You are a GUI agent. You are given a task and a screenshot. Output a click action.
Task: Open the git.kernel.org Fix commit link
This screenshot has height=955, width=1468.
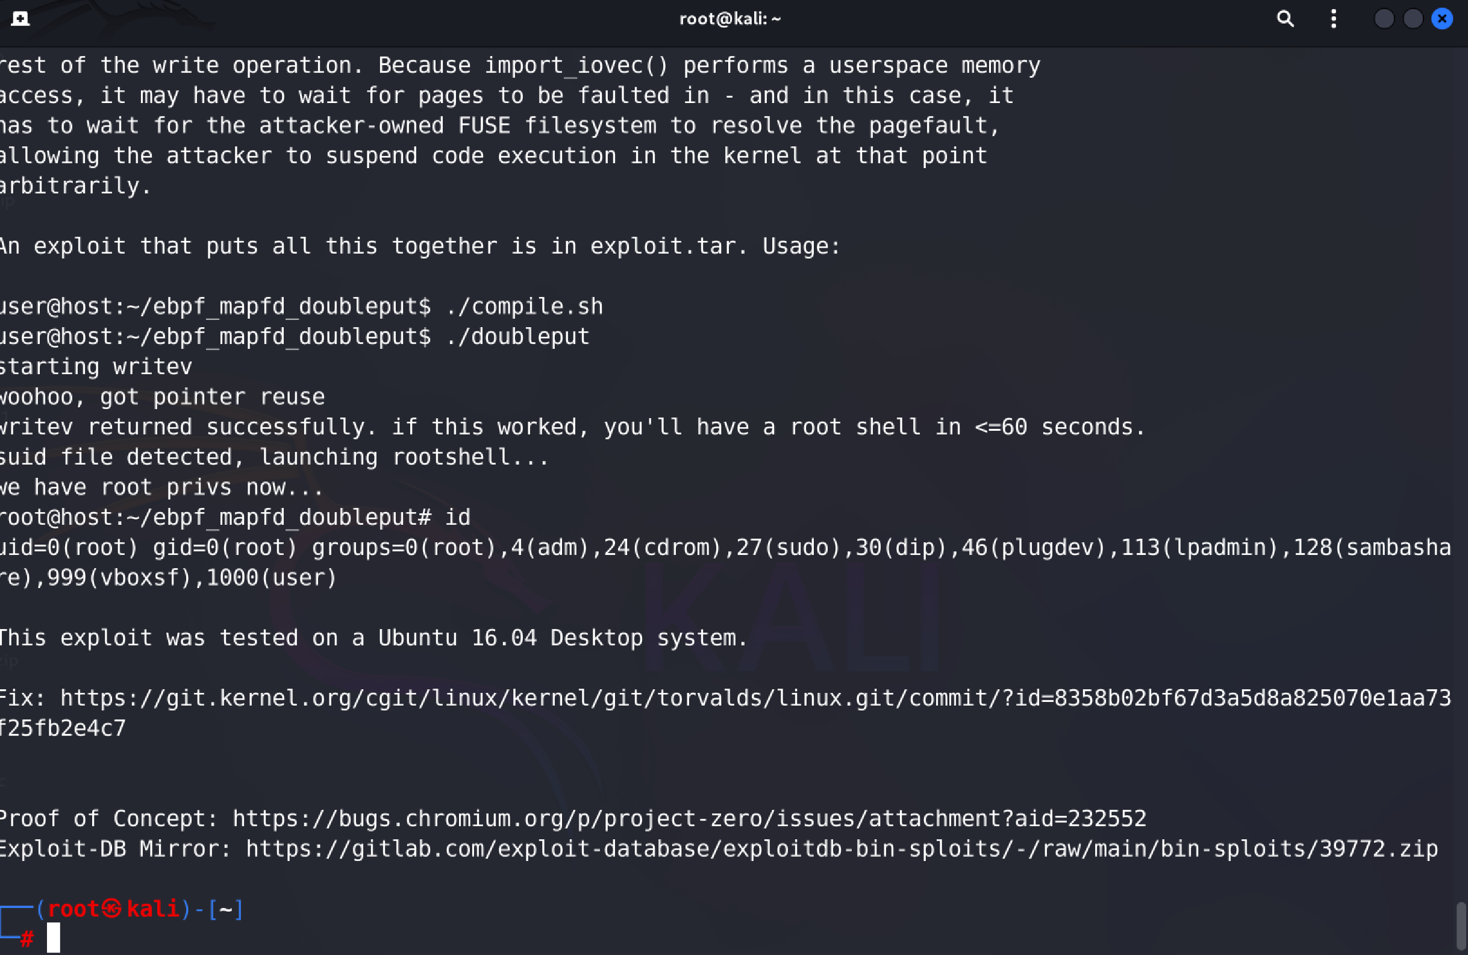[725, 713]
